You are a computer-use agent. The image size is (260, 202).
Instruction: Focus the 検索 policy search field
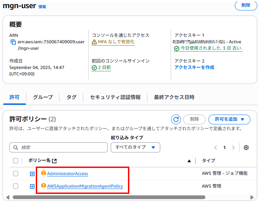coord(59,147)
